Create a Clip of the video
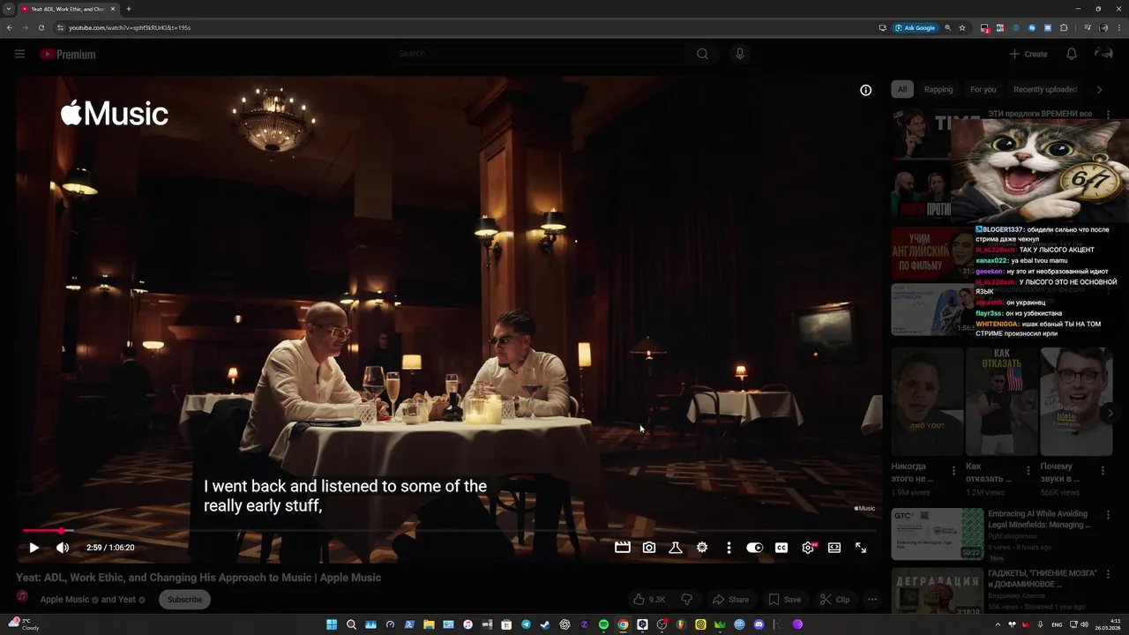Viewport: 1129px width, 635px height. tap(834, 600)
